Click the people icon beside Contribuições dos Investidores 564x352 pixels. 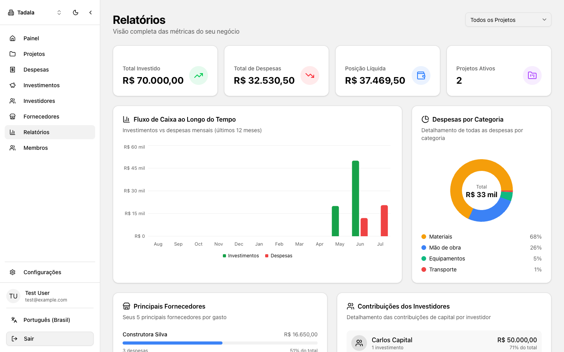point(350,306)
